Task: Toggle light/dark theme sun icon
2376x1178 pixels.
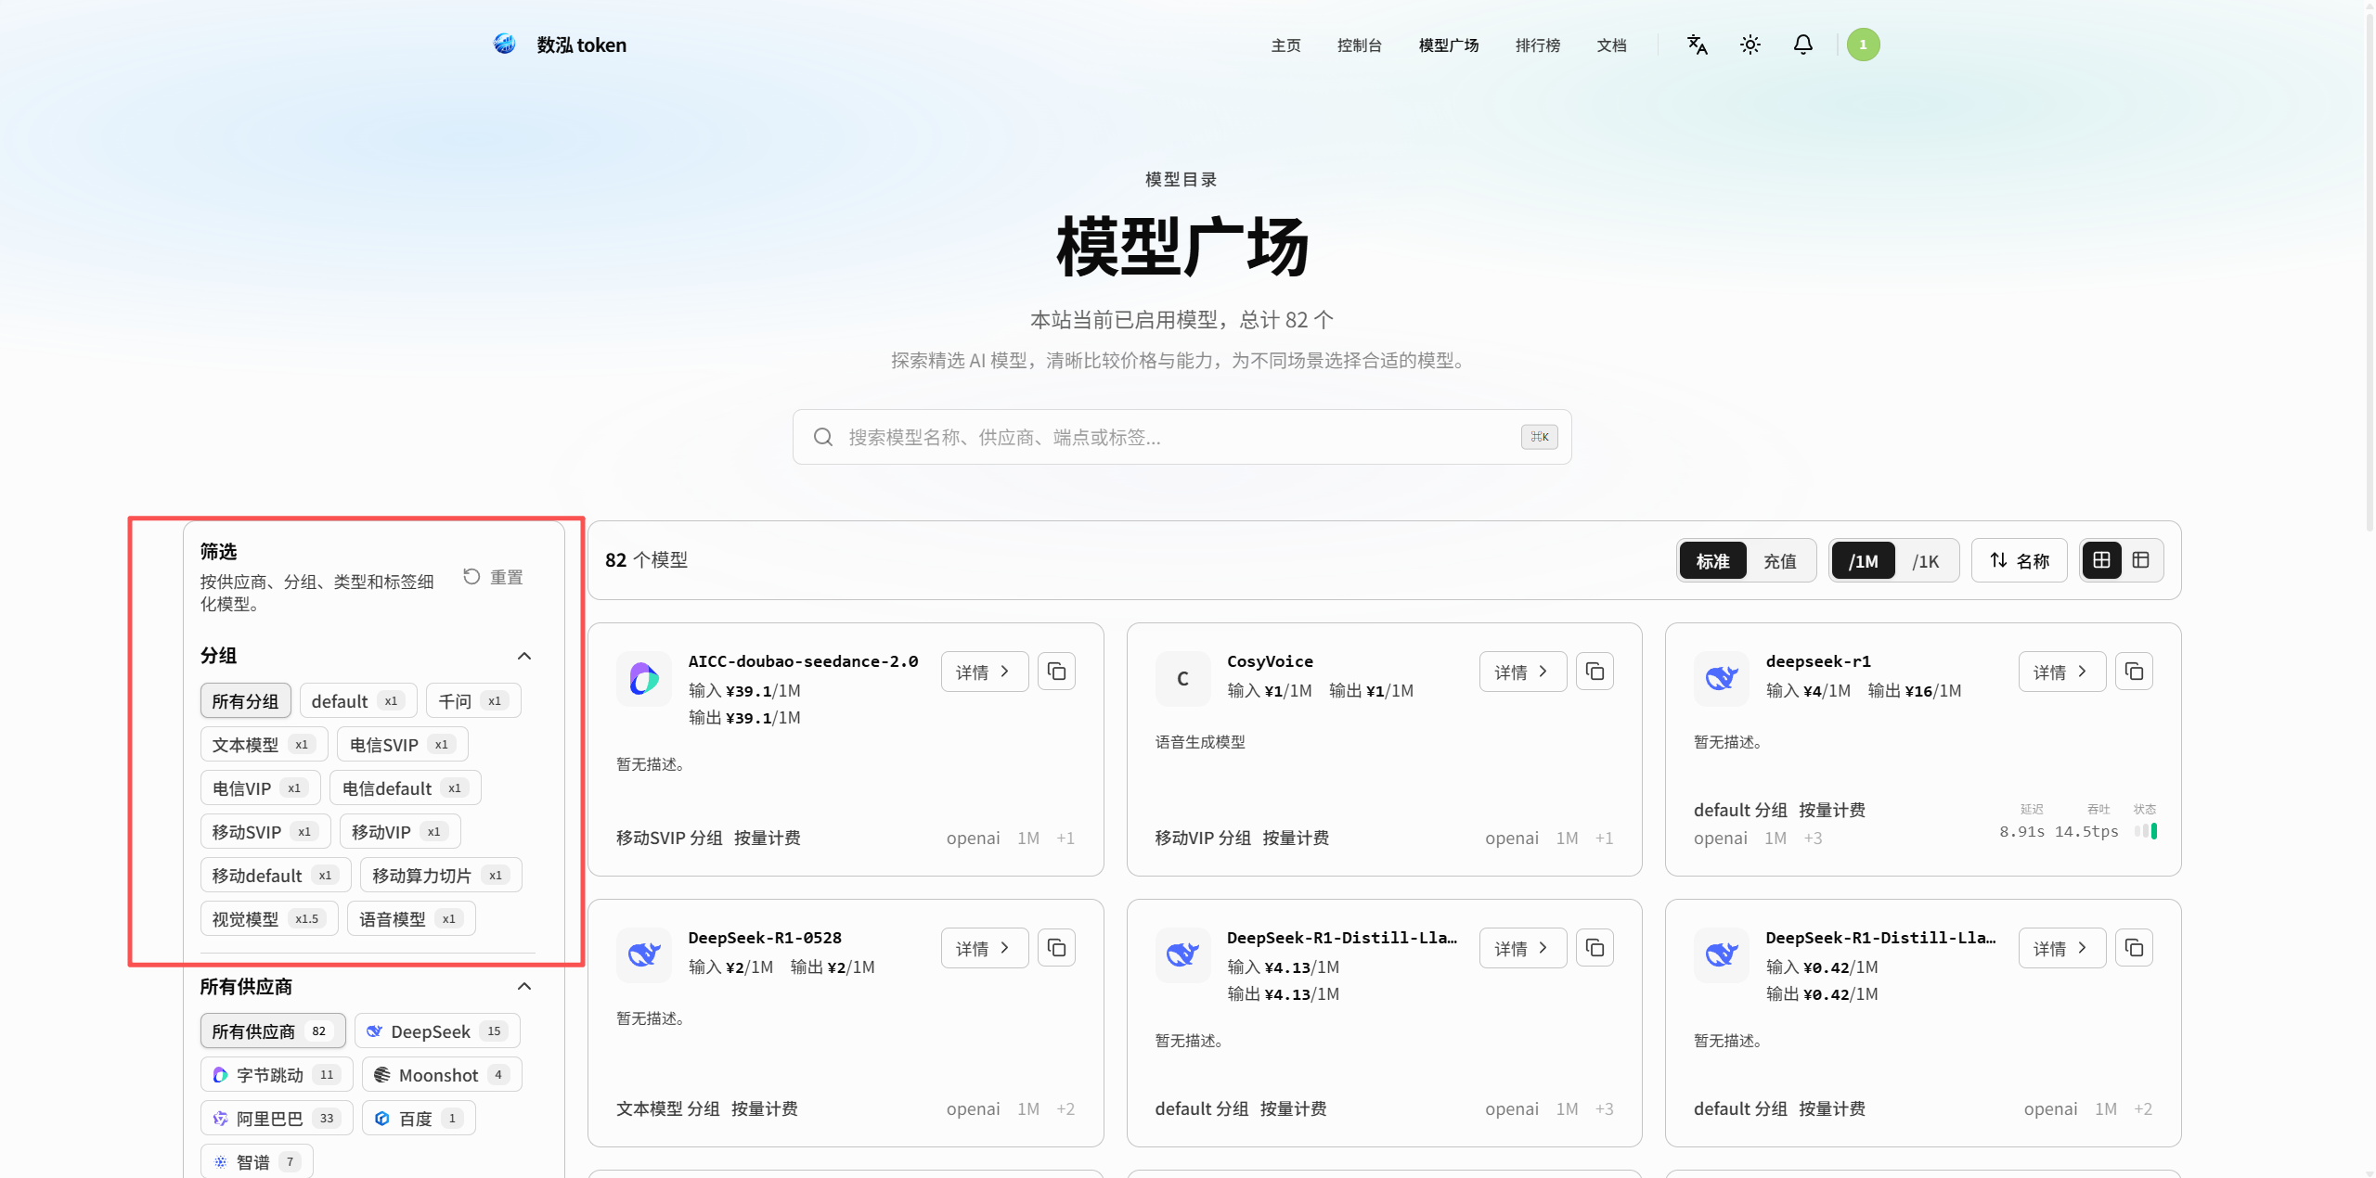Action: 1750,45
